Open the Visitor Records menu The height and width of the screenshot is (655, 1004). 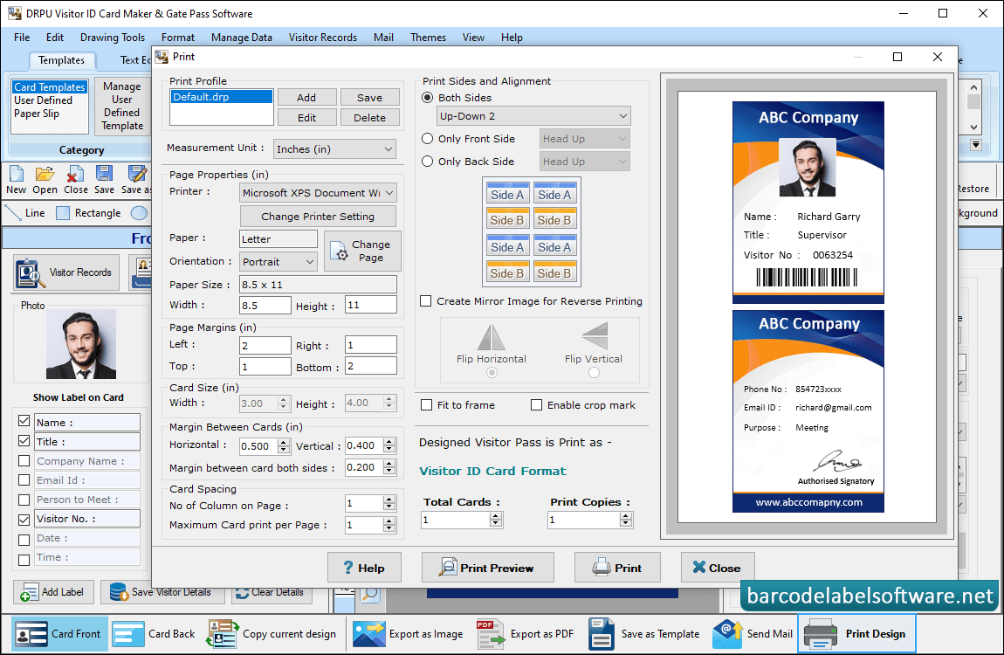point(323,38)
